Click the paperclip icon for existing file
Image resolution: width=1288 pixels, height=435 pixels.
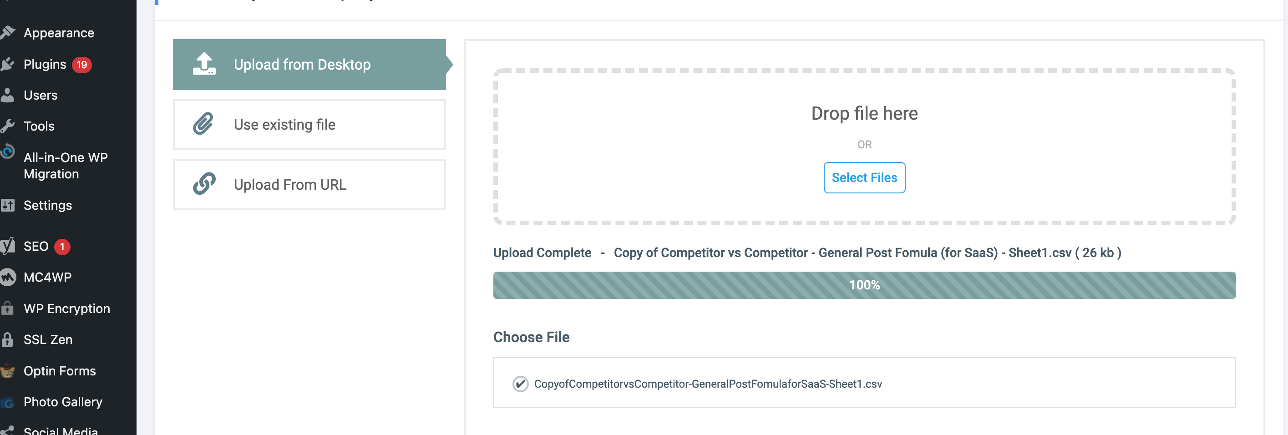pyautogui.click(x=203, y=124)
